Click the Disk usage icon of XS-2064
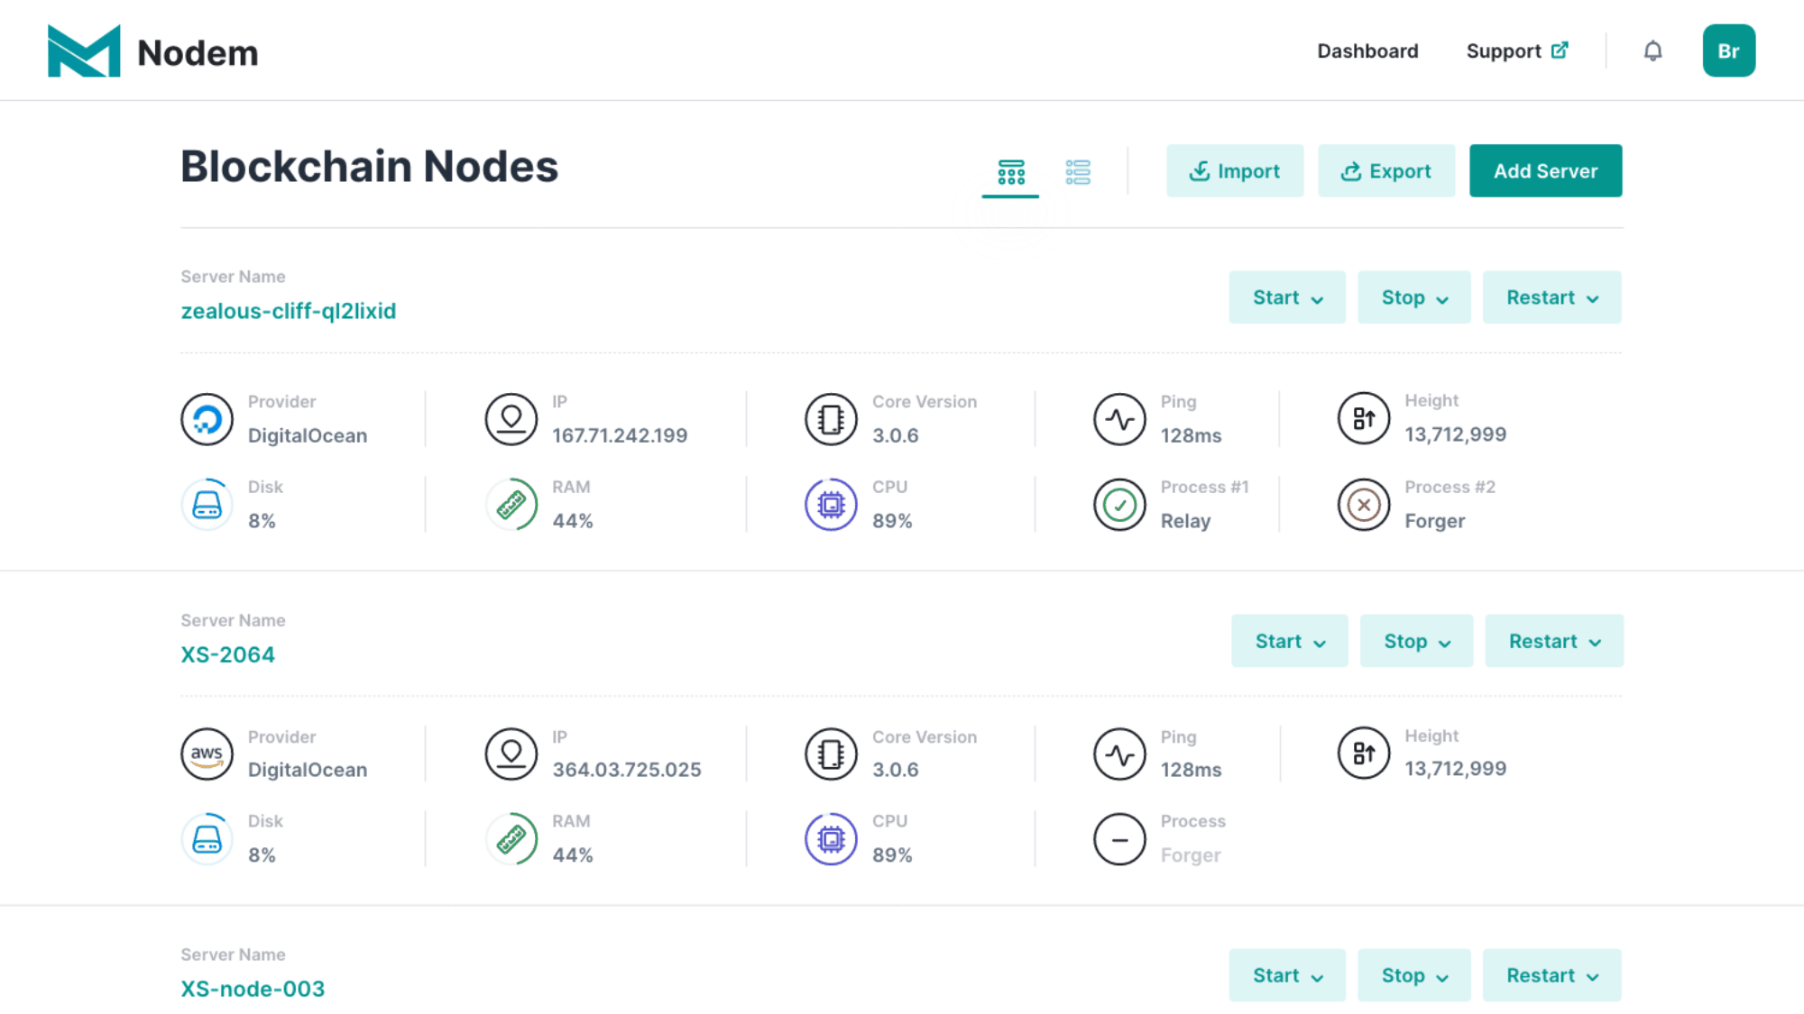 [207, 839]
